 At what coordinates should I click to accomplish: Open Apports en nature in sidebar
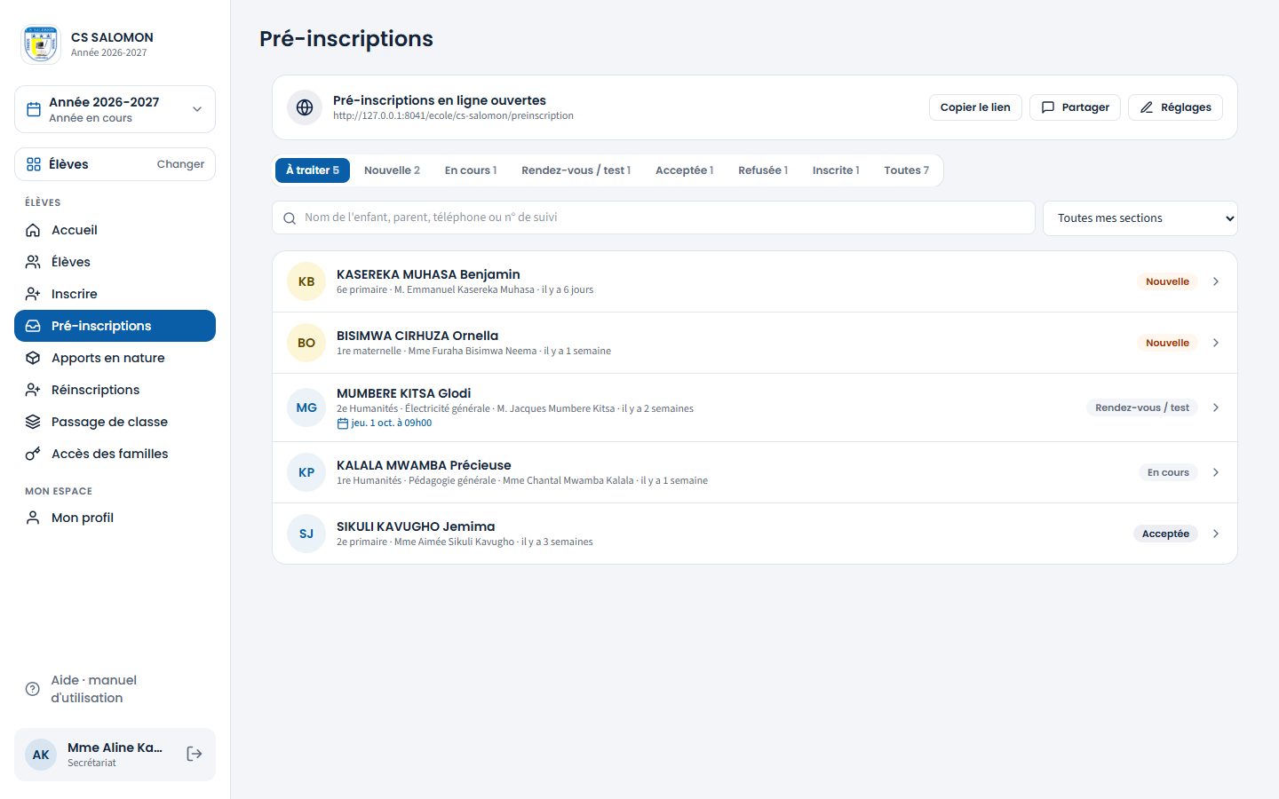(x=115, y=358)
